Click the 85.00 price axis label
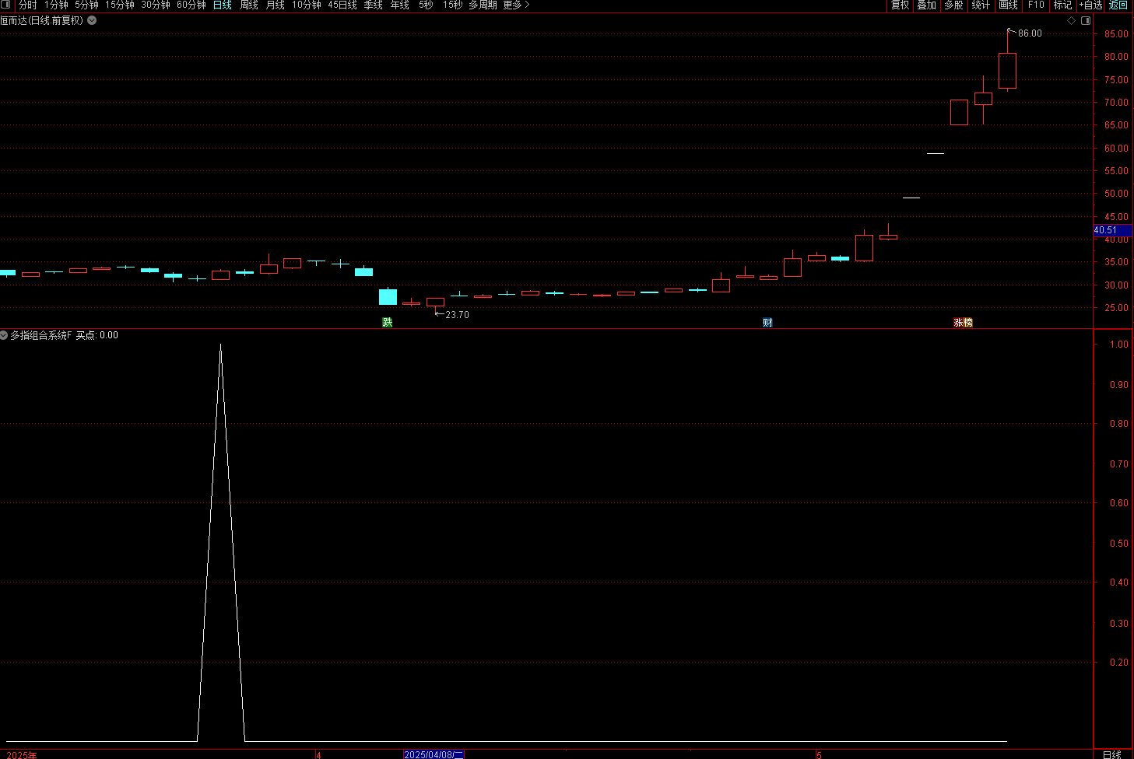This screenshot has height=759, width=1134. point(1116,34)
